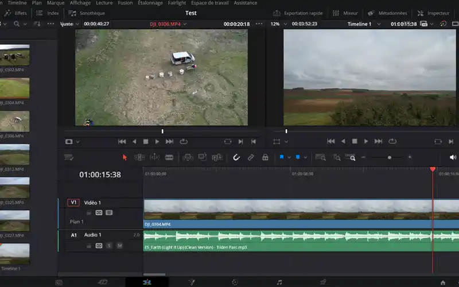Open the Mixeur panel
Screen dimensions: 459x287
(x=345, y=13)
